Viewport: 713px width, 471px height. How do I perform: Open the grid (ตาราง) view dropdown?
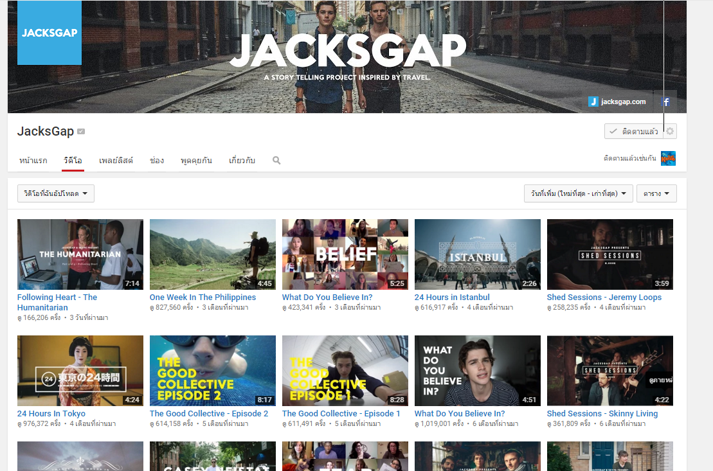[656, 193]
